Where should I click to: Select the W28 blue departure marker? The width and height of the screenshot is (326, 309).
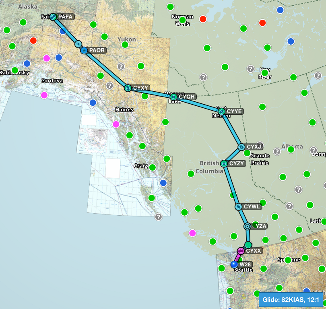(234, 264)
